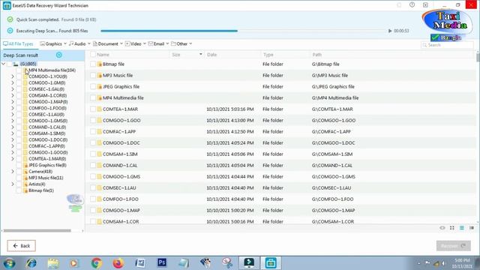Click the Recover button
The image size is (480, 270).
453,246
